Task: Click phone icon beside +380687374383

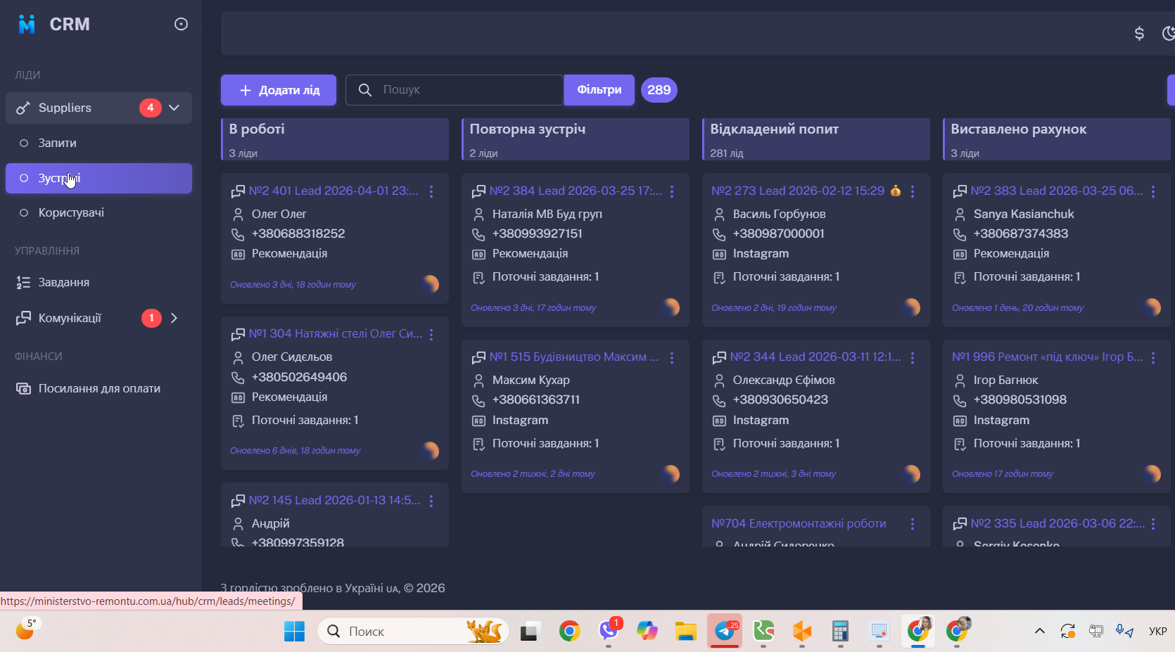Action: tap(960, 234)
